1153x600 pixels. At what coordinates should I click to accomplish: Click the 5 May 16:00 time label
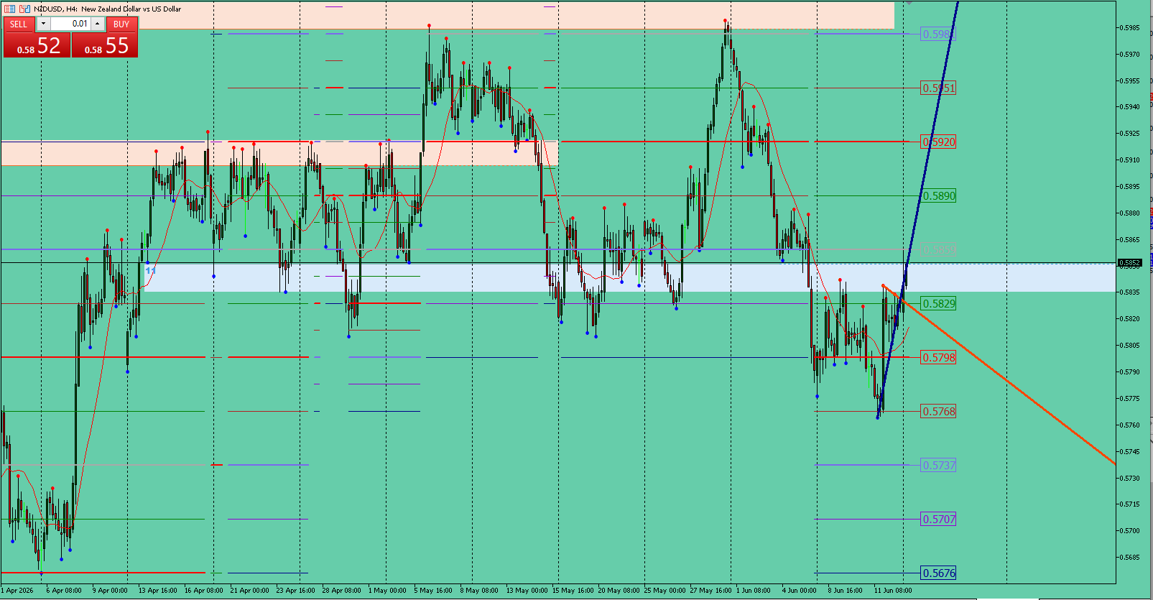point(433,591)
